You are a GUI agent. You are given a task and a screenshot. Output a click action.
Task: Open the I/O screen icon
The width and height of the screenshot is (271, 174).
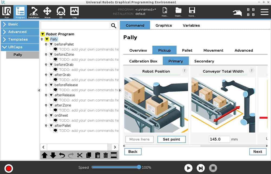point(61,12)
